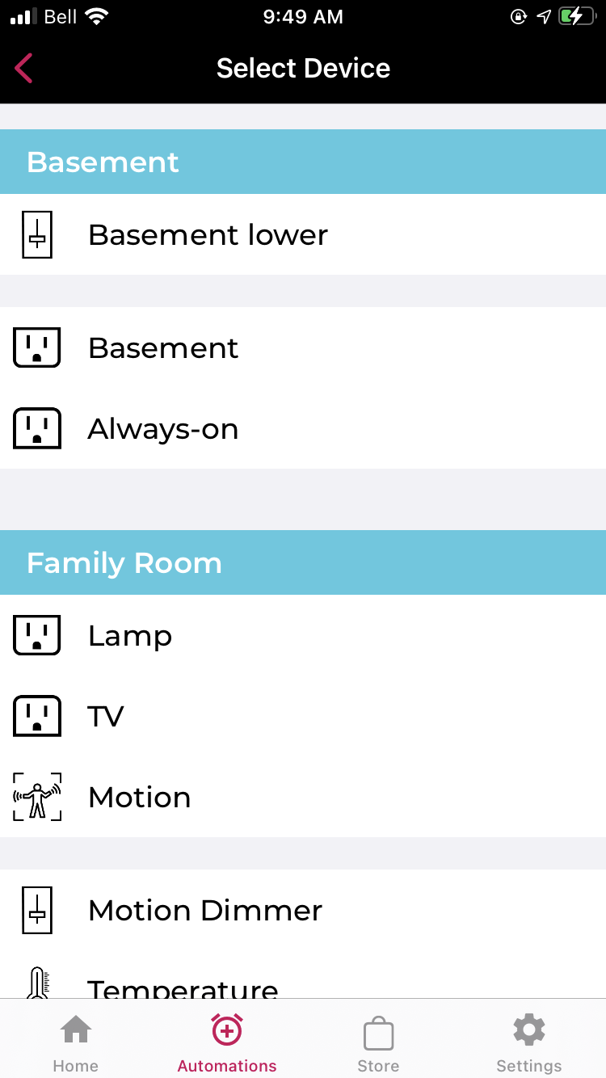Screen dimensions: 606x1078
Task: Tap the Home icon in bottom navigation
Action: [x=75, y=1030]
